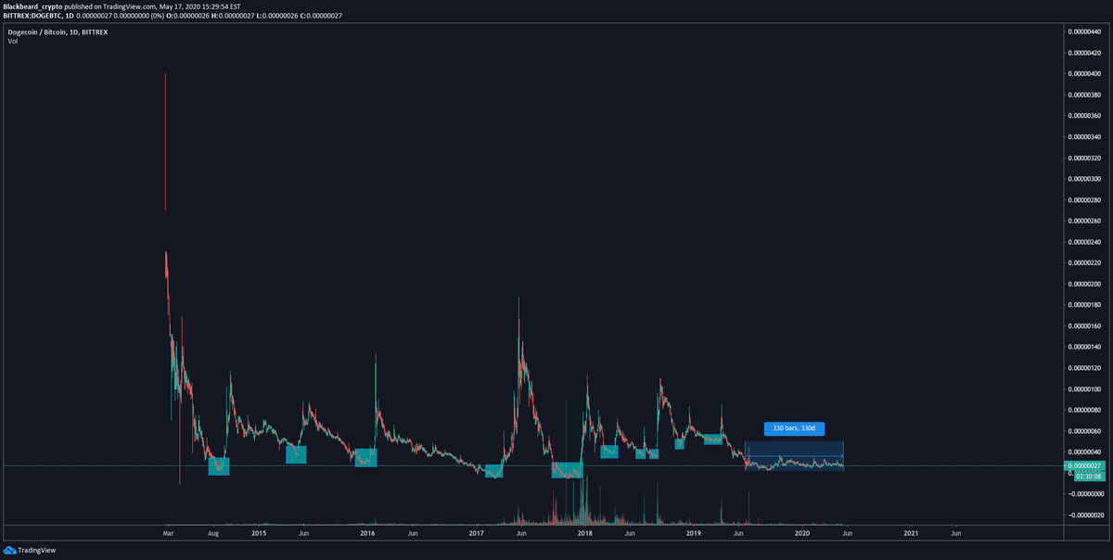Select the 0.00000380 price axis label
The width and height of the screenshot is (1113, 560).
1084,95
